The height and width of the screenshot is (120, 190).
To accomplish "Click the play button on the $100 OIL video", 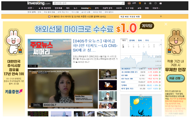I will click(30, 106).
